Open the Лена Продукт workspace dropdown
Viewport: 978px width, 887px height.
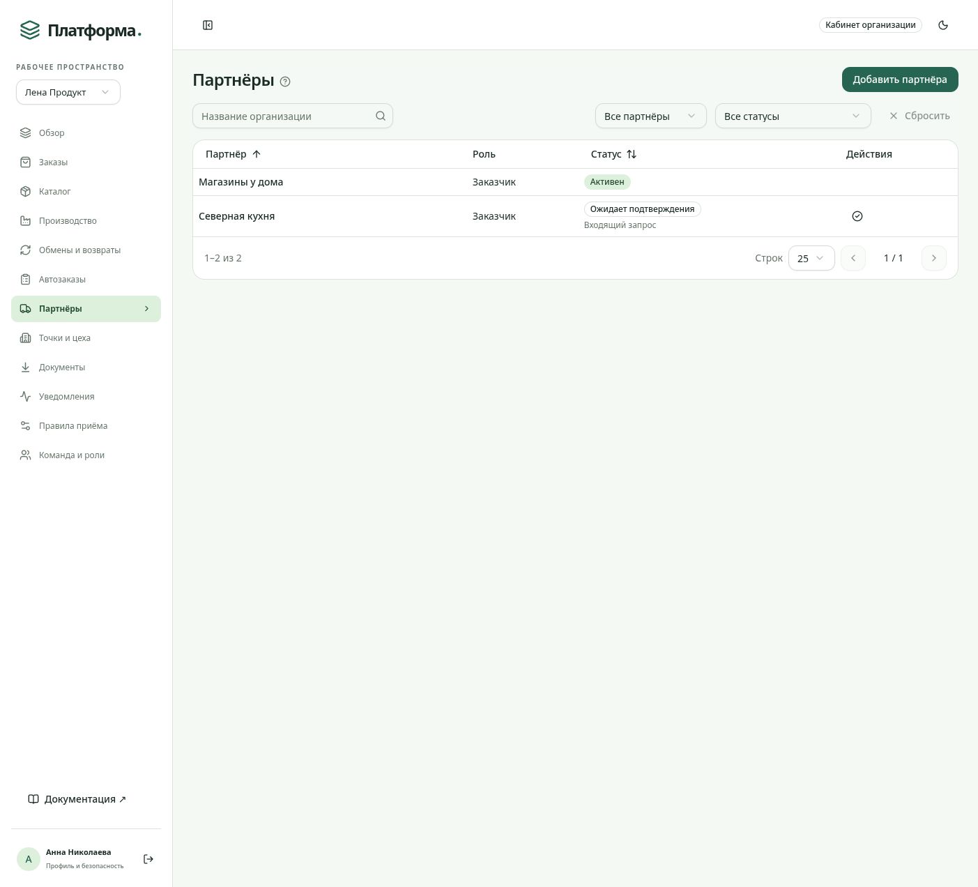coord(68,92)
